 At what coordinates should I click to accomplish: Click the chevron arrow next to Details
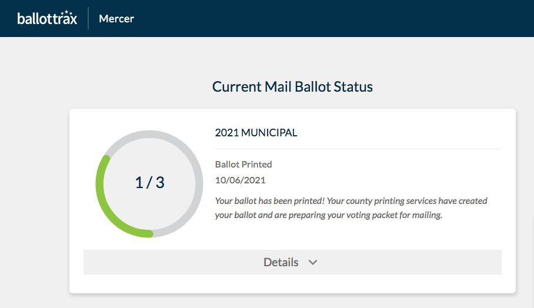pos(313,262)
